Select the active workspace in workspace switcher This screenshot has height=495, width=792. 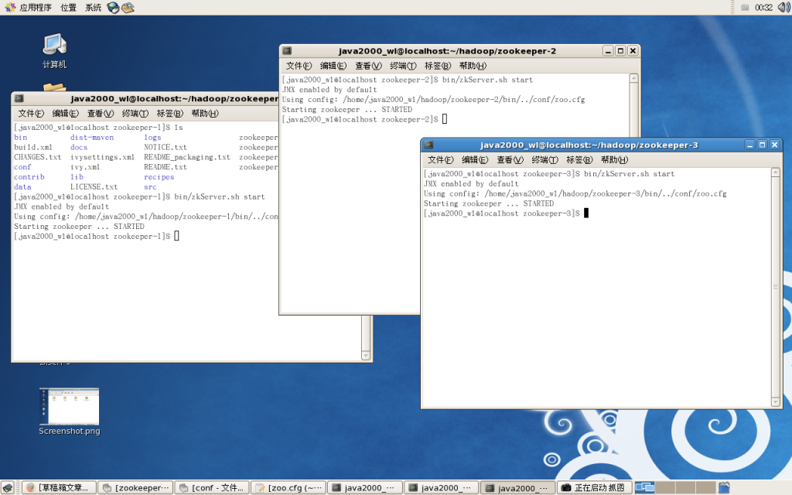(644, 487)
